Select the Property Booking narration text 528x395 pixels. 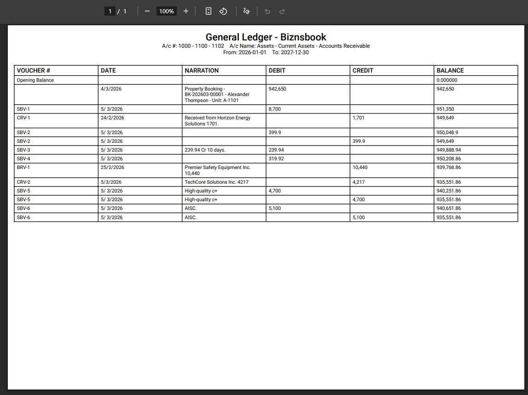(217, 94)
